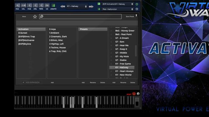This screenshot has height=117, width=209.
Task: Toggle favorite dot beside Bell - Real Point
Action: click(x=111, y=34)
